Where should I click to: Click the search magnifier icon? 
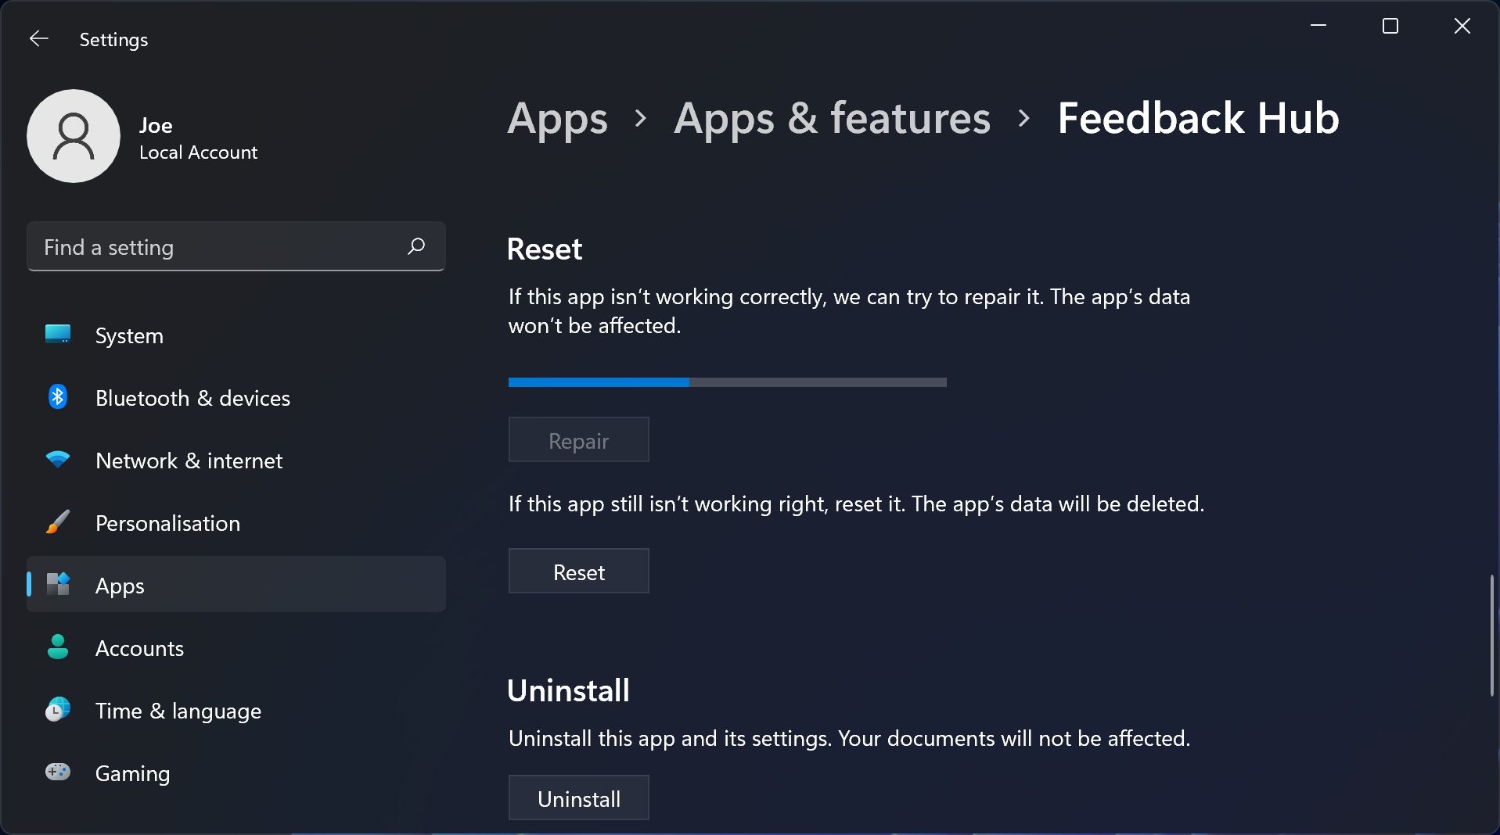(x=416, y=246)
